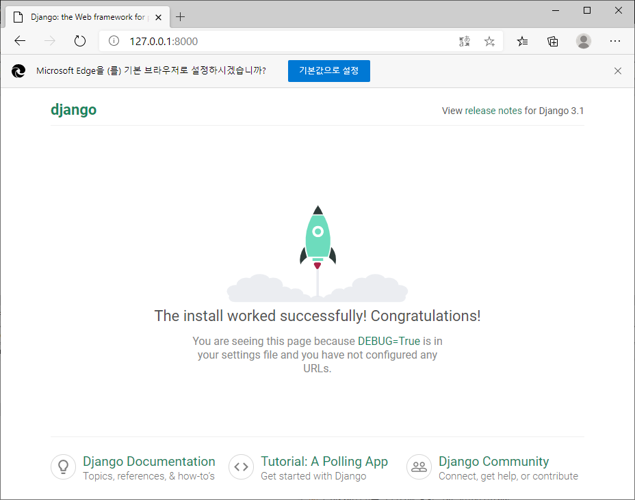This screenshot has width=635, height=500.
Task: Open Django Community link
Action: pyautogui.click(x=493, y=461)
